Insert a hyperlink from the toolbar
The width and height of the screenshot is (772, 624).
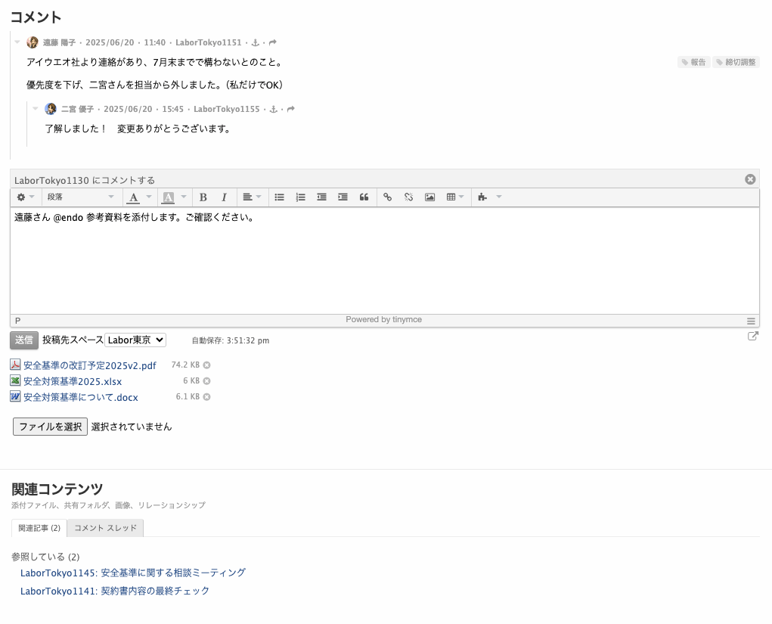387,197
